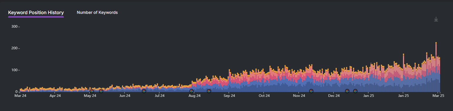Open Google update marker between Aug 24 and Sep 24
Viewport: 453px width, 111px height.
[x=209, y=91]
